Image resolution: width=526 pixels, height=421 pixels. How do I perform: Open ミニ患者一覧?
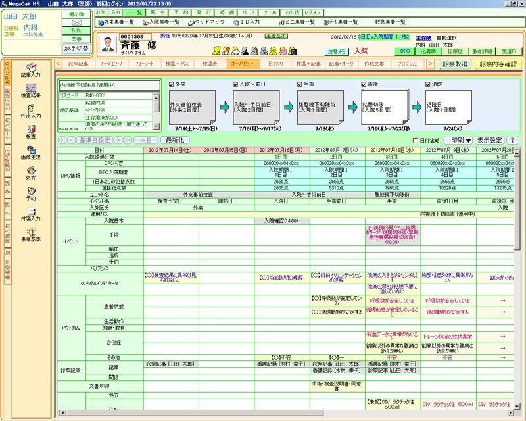pyautogui.click(x=297, y=22)
